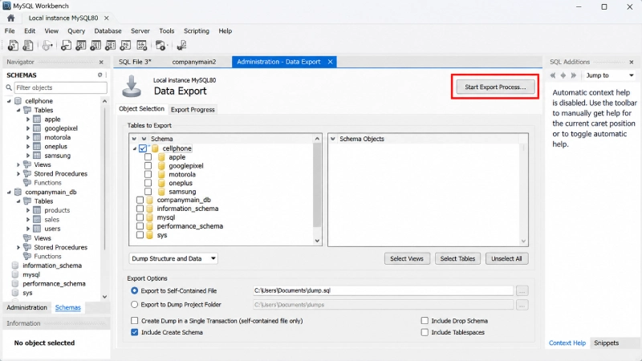
Task: Collapse cellphone in Tables to Export tree
Action: pyautogui.click(x=135, y=148)
